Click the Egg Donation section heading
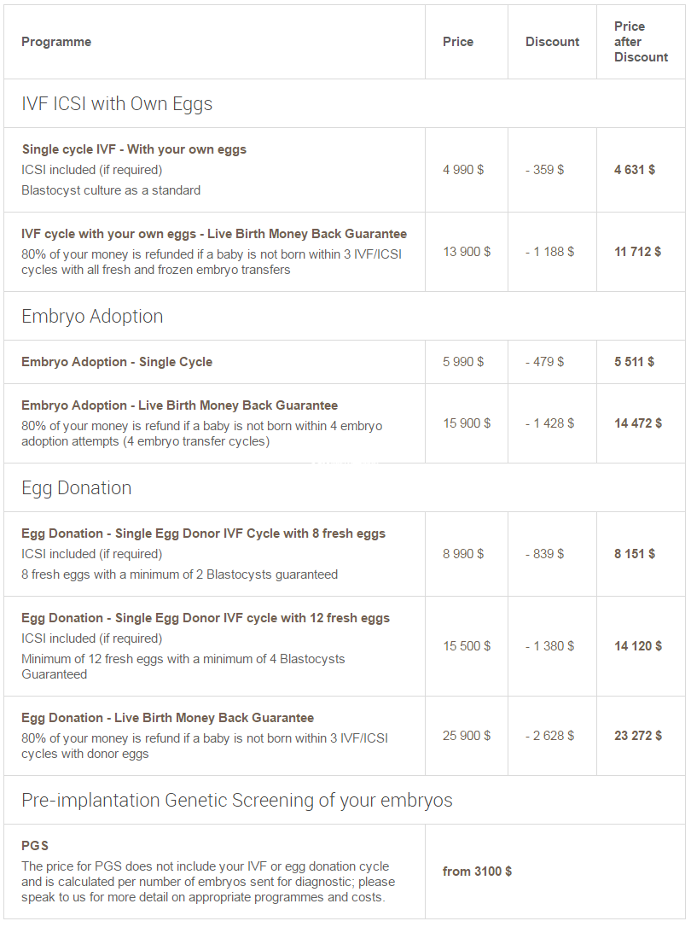 pyautogui.click(x=77, y=488)
